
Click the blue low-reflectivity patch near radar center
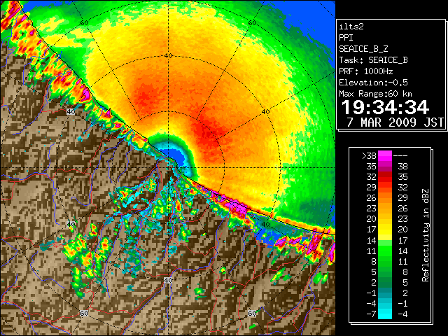(175, 157)
